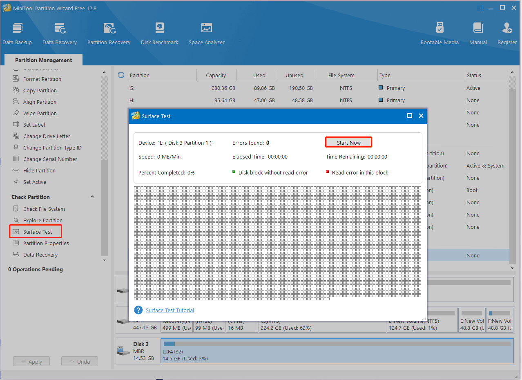The width and height of the screenshot is (522, 380).
Task: Select Disk 3 MBR disk label
Action: (x=137, y=351)
